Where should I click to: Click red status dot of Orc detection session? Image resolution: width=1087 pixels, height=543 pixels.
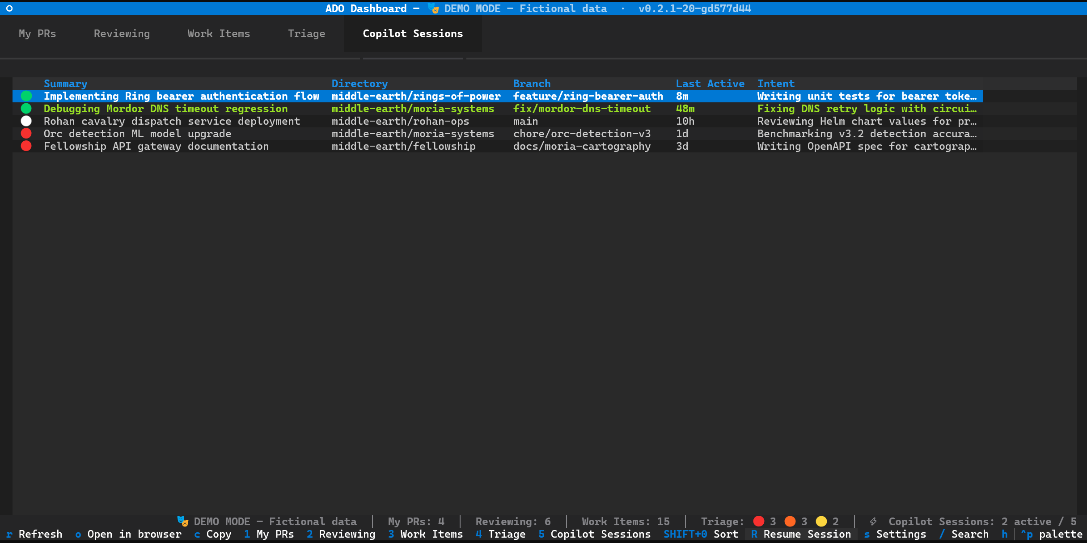pos(26,134)
